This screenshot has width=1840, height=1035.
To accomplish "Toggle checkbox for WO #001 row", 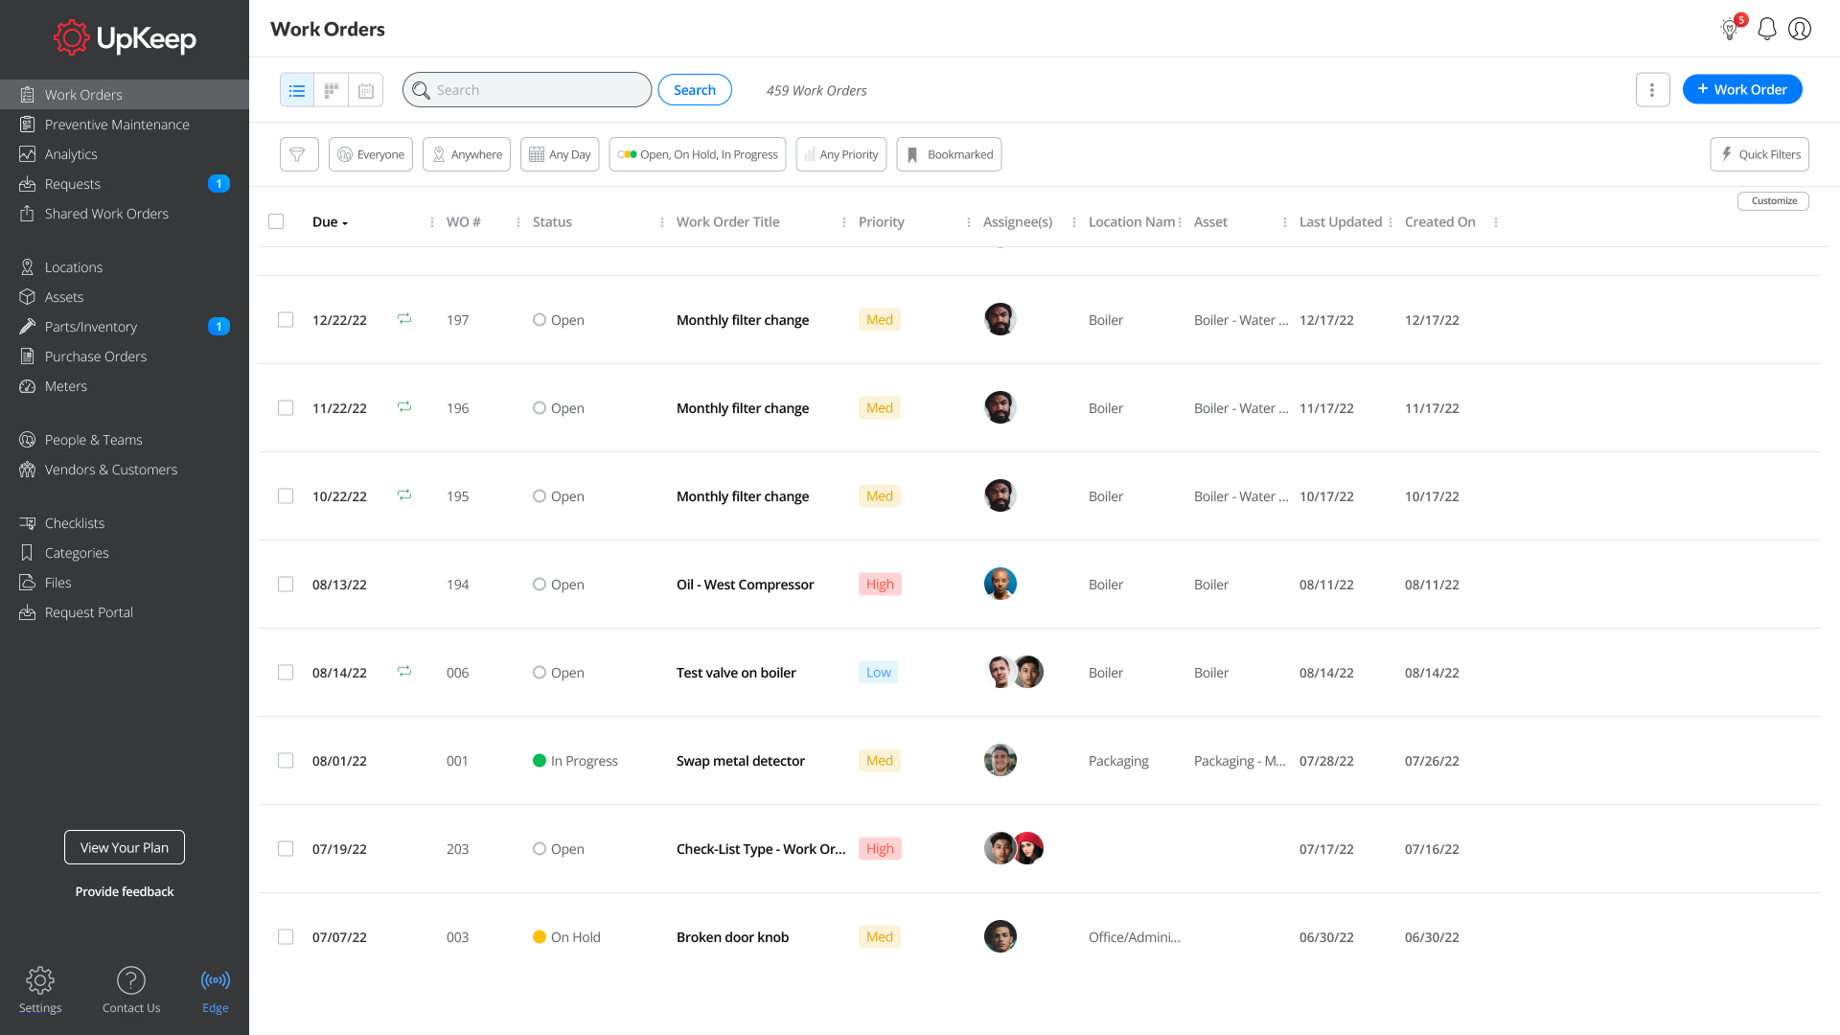I will pos(285,760).
